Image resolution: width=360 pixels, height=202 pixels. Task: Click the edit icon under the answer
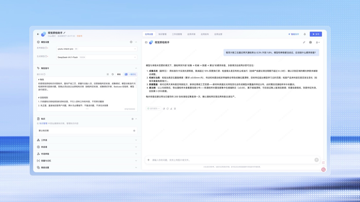pyautogui.click(x=171, y=108)
